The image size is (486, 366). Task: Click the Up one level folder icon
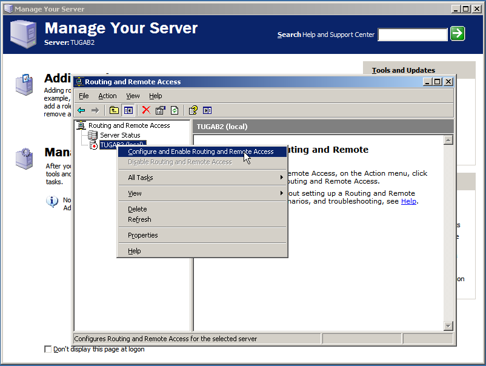(x=114, y=110)
